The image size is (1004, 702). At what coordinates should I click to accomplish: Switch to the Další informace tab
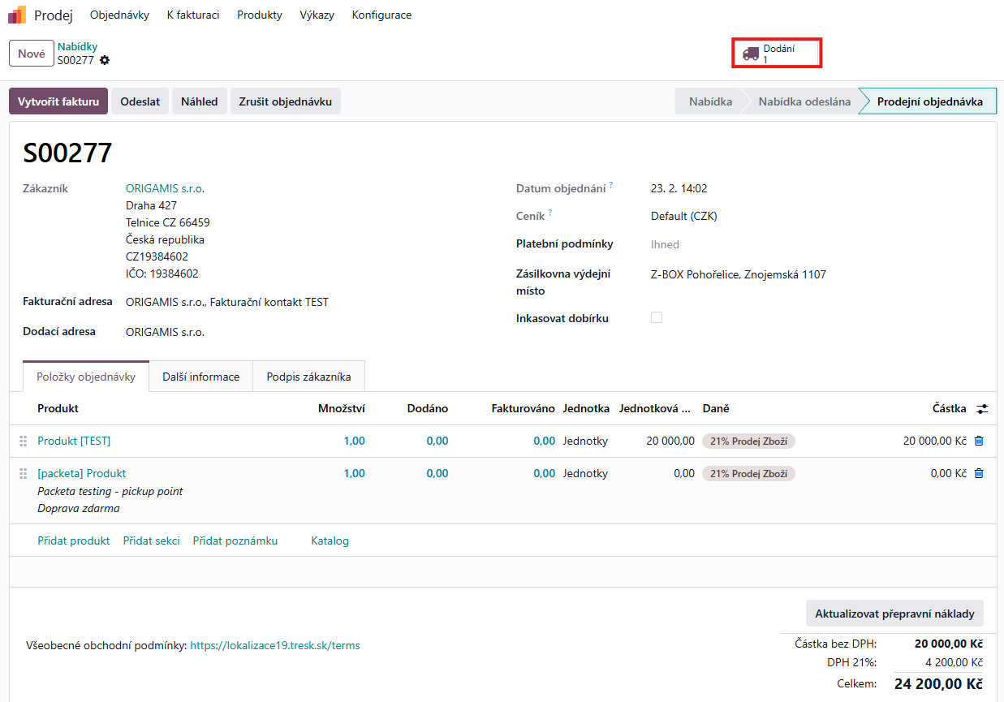click(200, 377)
